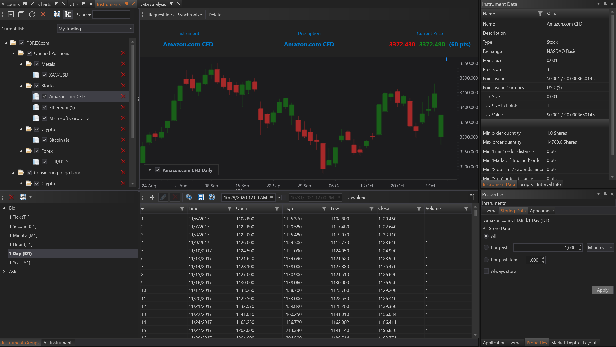Select the For past items radio button

pos(486,260)
